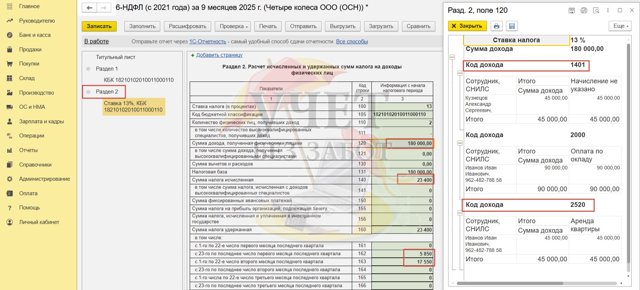Open the Зарплата и кадры section
Viewport: 640px width, 290px height.
(x=41, y=121)
